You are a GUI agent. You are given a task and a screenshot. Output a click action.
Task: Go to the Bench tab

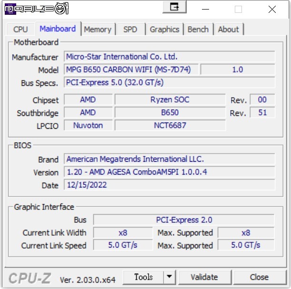pyautogui.click(x=198, y=29)
